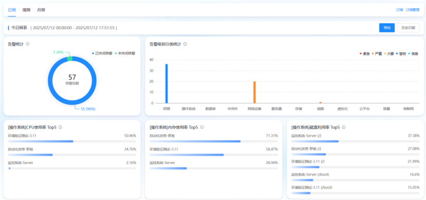
Task: Open the 订阅管理 link
Action: (x=413, y=10)
